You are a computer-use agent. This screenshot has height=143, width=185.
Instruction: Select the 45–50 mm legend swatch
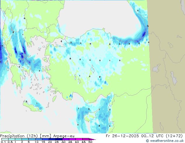tap(86, 139)
